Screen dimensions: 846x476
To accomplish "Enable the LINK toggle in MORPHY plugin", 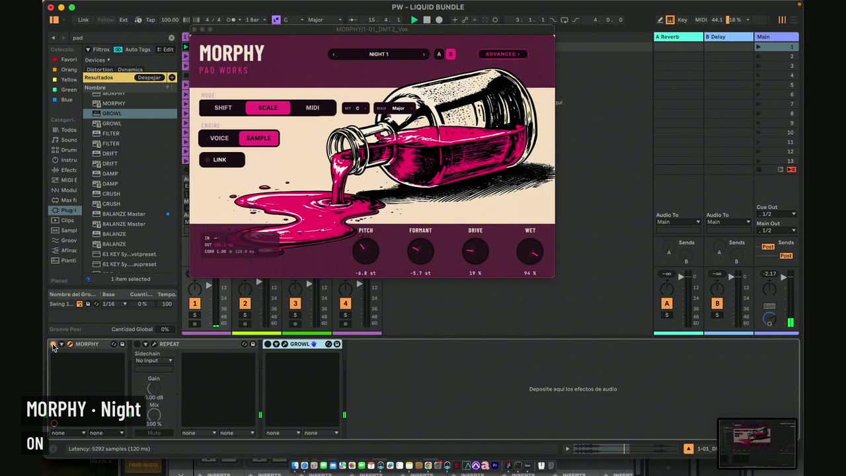I will coord(221,159).
